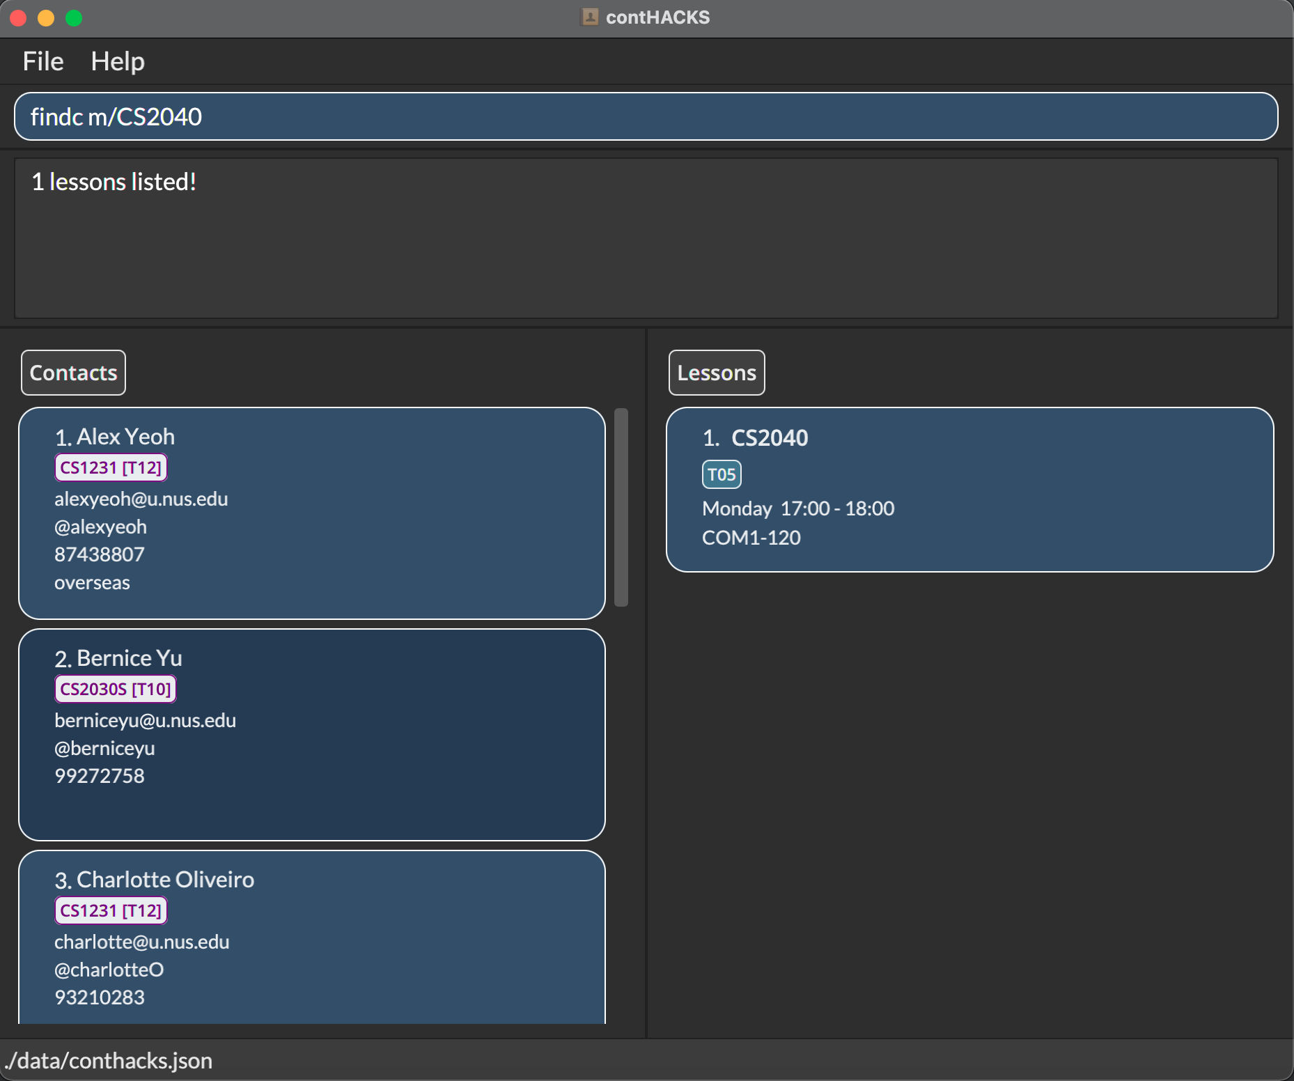Open the Help menu

click(x=118, y=61)
